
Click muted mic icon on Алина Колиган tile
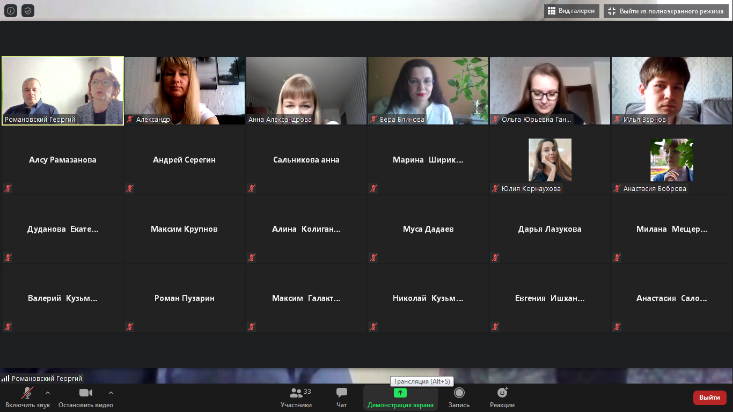point(252,257)
